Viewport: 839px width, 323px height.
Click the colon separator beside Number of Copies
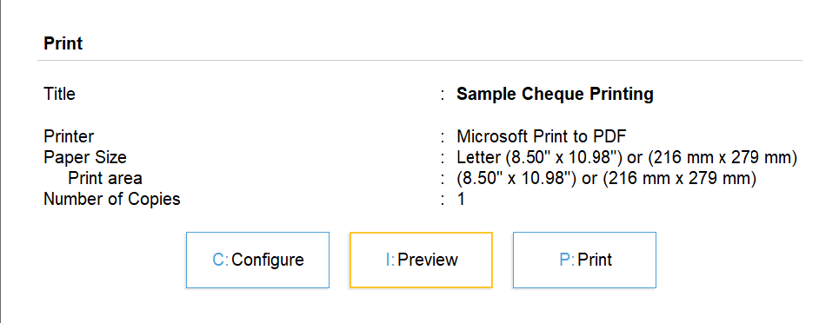[443, 200]
